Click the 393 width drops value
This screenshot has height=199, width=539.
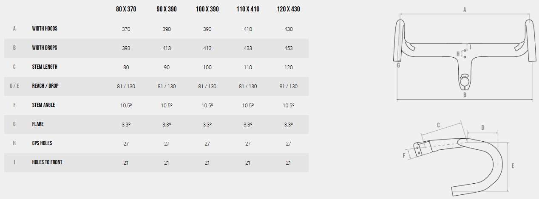(x=126, y=48)
